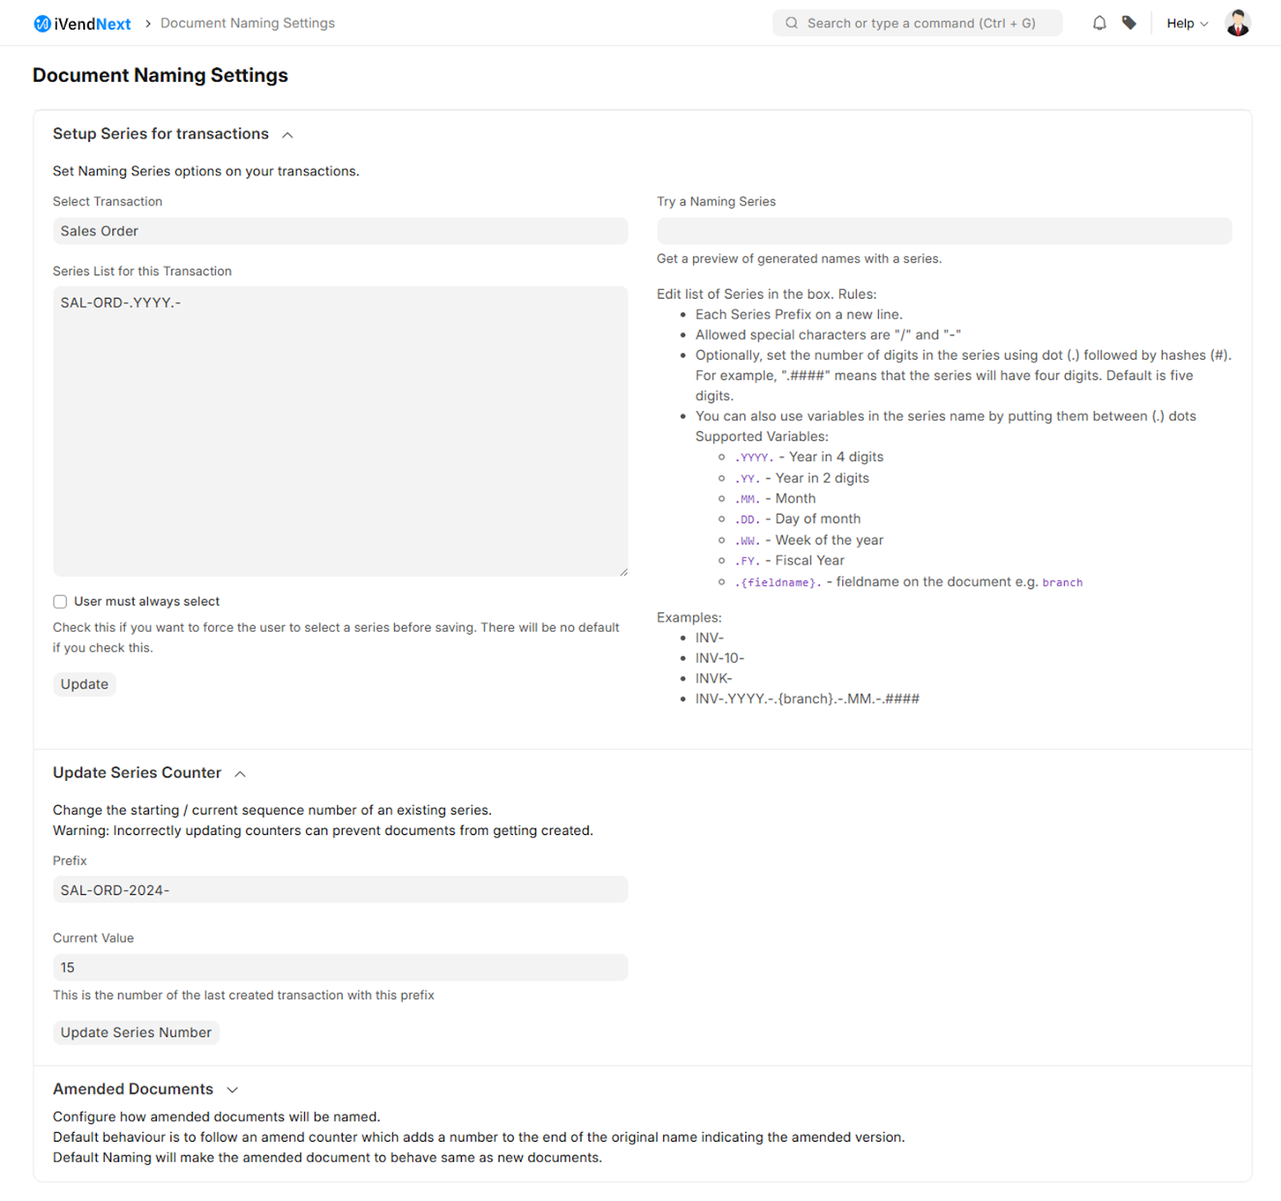Grab the text area resize handle
Viewport: 1281px width, 1201px height.
pos(623,571)
